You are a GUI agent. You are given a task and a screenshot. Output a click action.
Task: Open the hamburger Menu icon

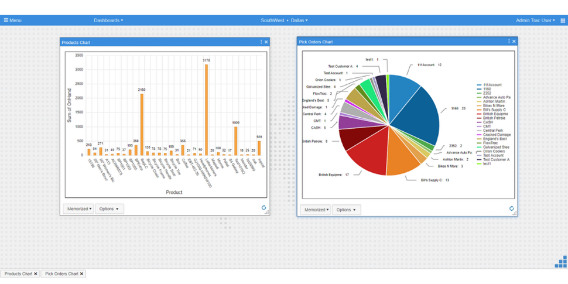(6, 20)
